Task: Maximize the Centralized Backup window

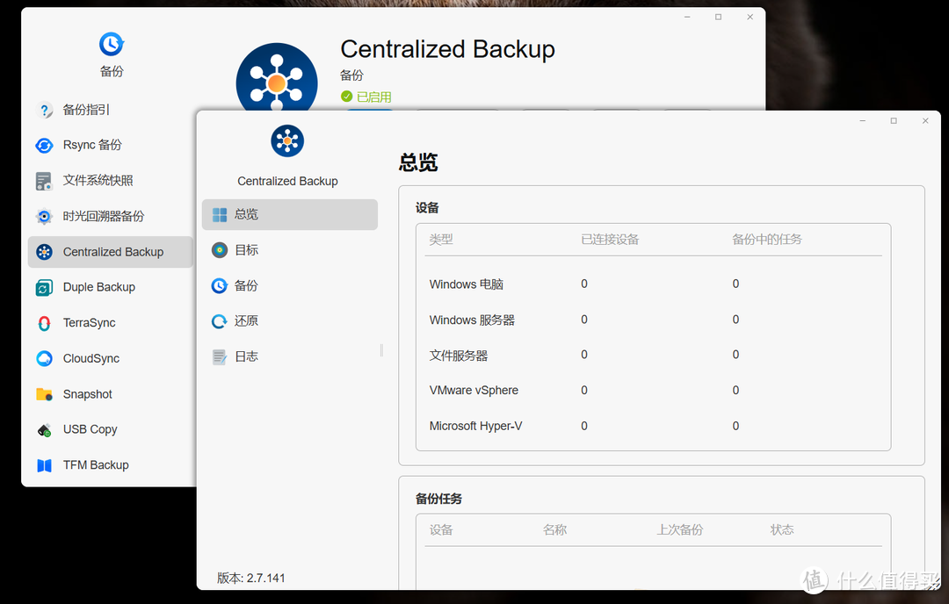Action: 894,121
